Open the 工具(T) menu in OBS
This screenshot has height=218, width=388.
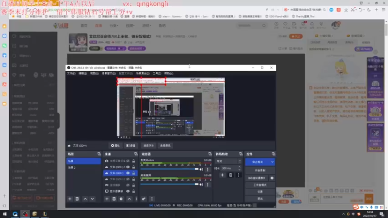[157, 74]
